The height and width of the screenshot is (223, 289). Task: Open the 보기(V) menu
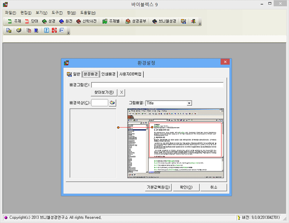click(x=41, y=13)
